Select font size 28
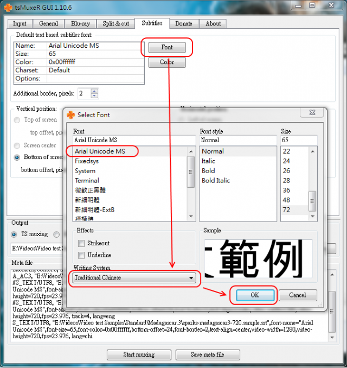 coord(295,181)
